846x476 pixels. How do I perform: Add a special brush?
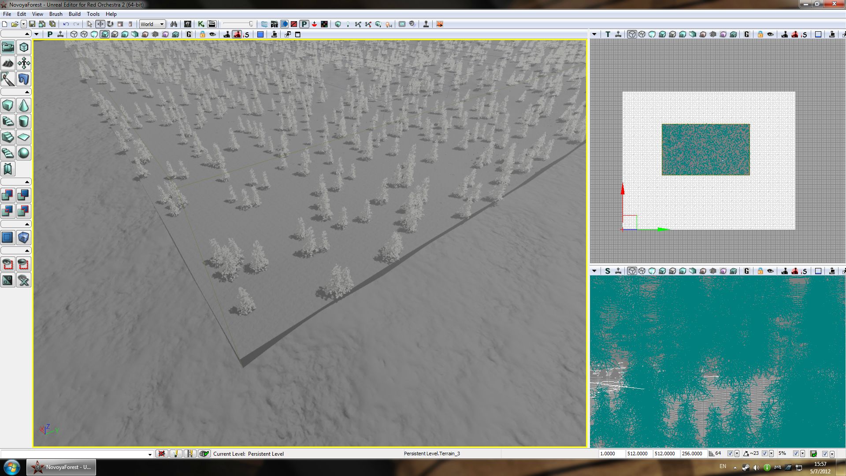coord(8,238)
